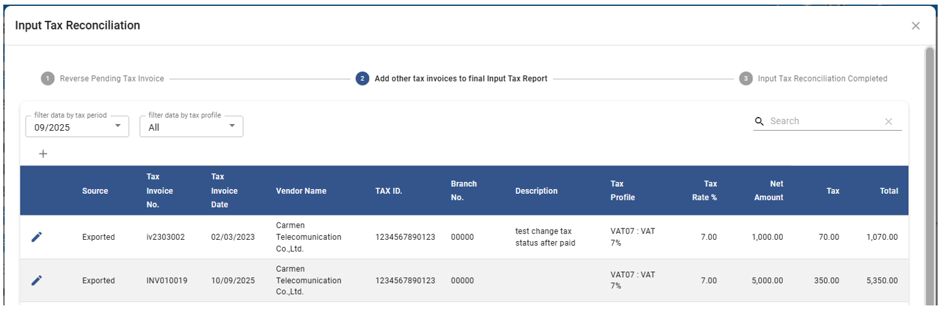The height and width of the screenshot is (310, 939).
Task: Select the 5,350.00 total cell
Action: 881,280
